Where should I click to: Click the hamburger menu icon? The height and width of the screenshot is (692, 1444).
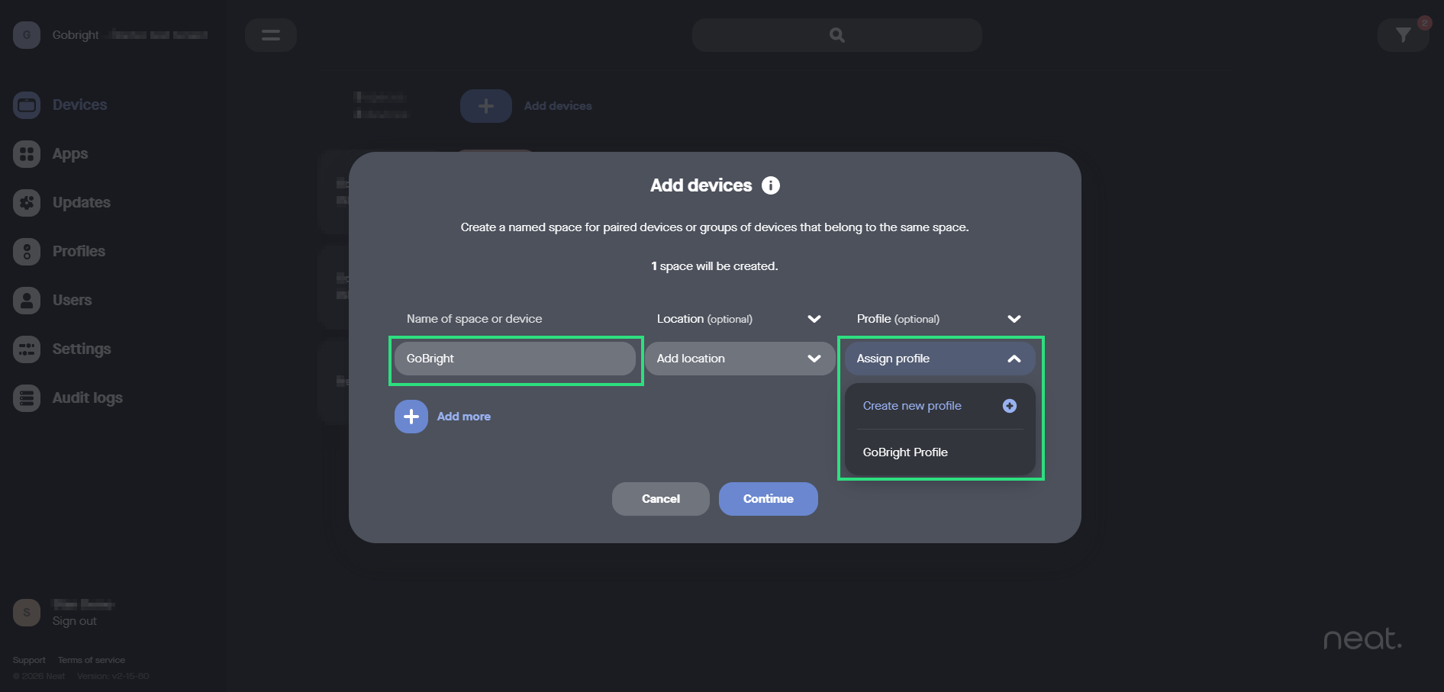(271, 35)
